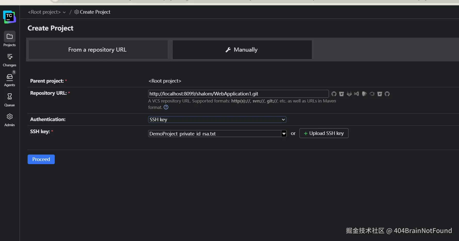Image resolution: width=459 pixels, height=241 pixels.
Task: Click the Visual Studio repository icon
Action: (x=357, y=94)
